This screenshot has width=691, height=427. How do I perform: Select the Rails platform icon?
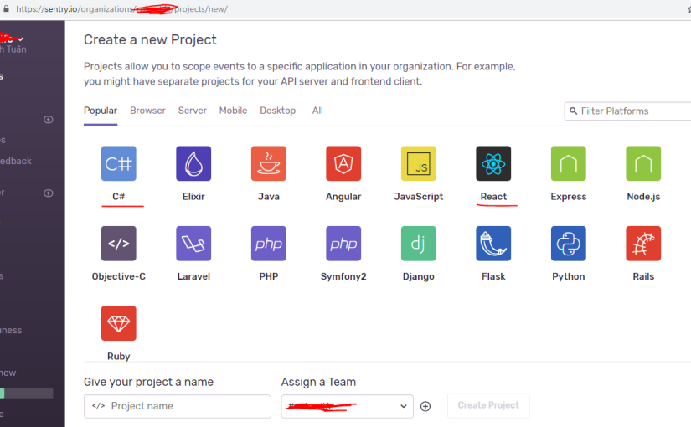pos(643,244)
